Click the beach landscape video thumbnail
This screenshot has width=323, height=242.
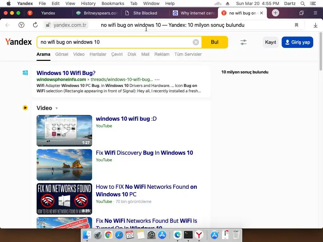(64, 164)
